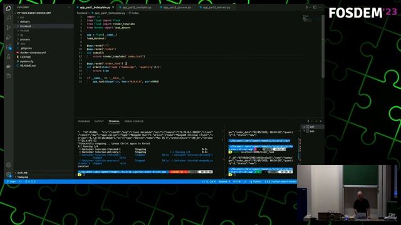The height and width of the screenshot is (225, 401).
Task: Click the sync changes icon in status bar
Action: point(20,182)
